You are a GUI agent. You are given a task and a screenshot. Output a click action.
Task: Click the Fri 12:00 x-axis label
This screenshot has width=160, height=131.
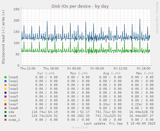(x=120, y=69)
